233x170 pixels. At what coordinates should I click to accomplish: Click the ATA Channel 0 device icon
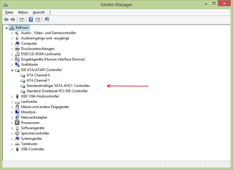click(23, 75)
